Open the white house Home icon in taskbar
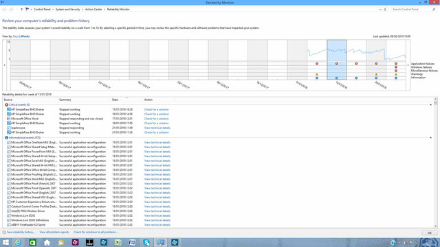This screenshot has width=440, height=247. tap(47, 242)
